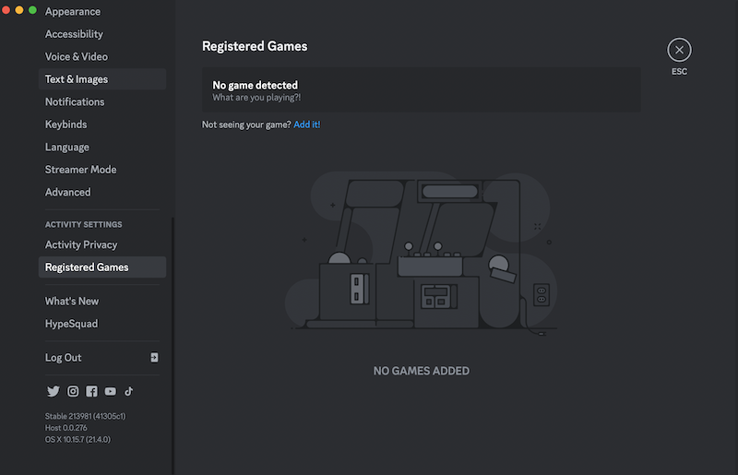Click the log out arrow icon
Screen dimensions: 738x475
(154, 357)
